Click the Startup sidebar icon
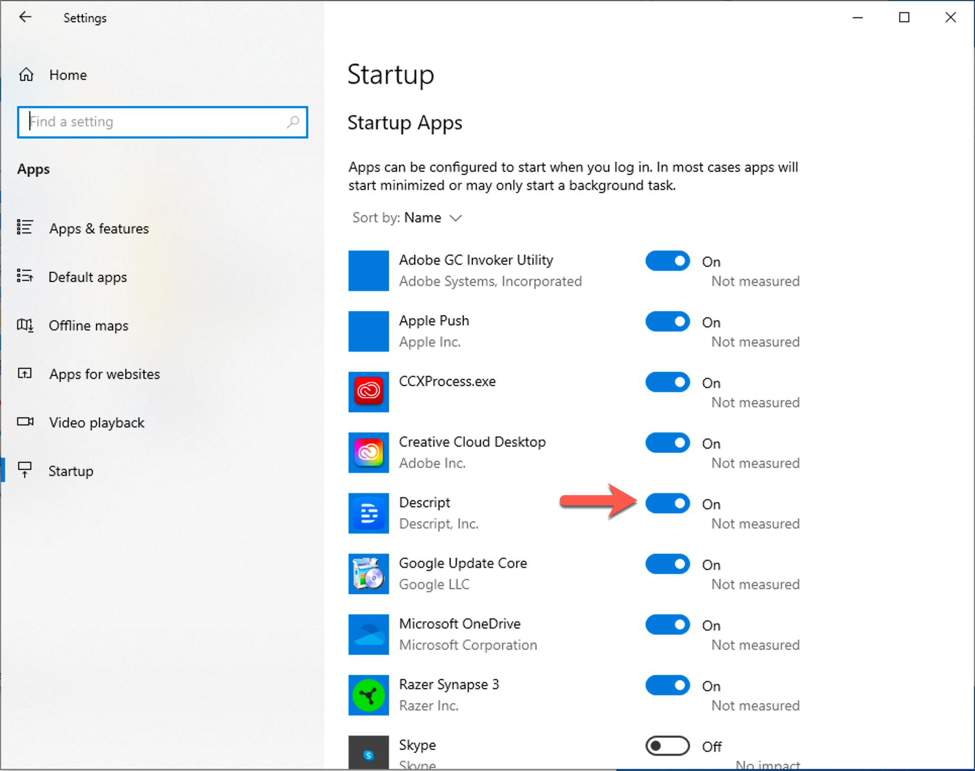Viewport: 975px width, 771px height. tap(25, 470)
